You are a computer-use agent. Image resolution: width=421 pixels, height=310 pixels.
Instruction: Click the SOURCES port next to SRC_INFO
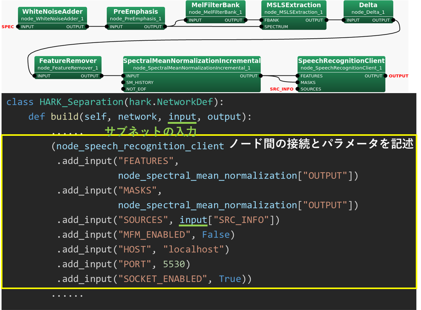[x=298, y=89]
